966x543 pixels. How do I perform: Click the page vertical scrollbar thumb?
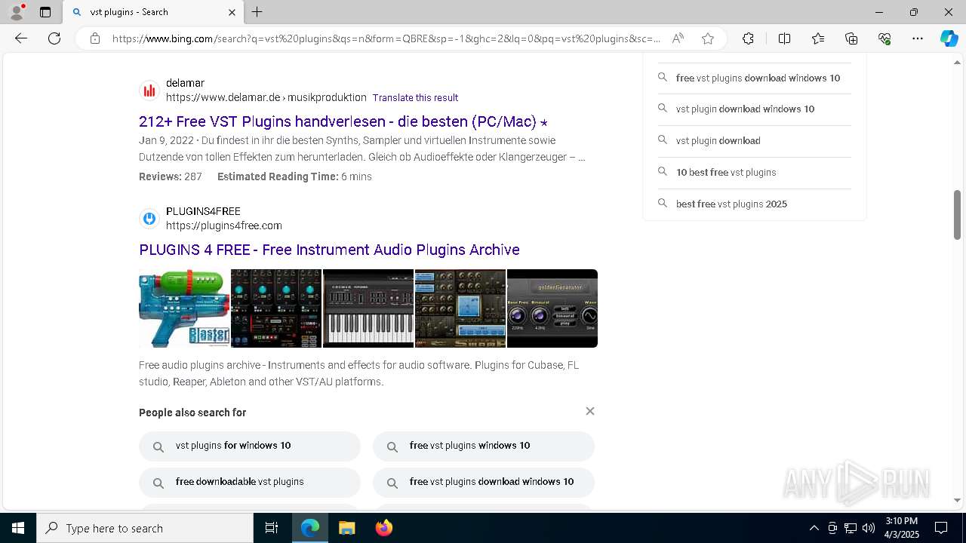pyautogui.click(x=957, y=215)
